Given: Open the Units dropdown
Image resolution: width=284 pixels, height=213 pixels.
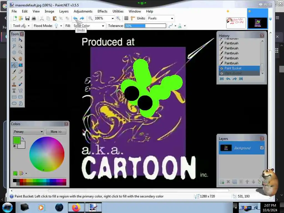Looking at the screenshot, I should coord(172,18).
